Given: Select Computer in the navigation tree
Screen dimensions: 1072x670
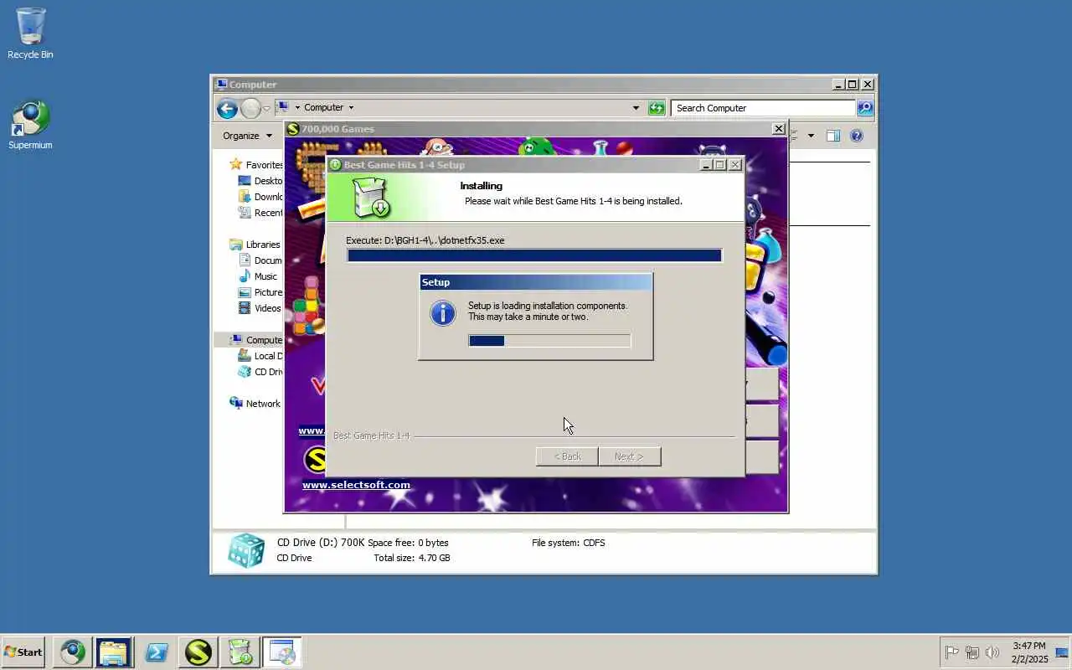Looking at the screenshot, I should [255, 340].
